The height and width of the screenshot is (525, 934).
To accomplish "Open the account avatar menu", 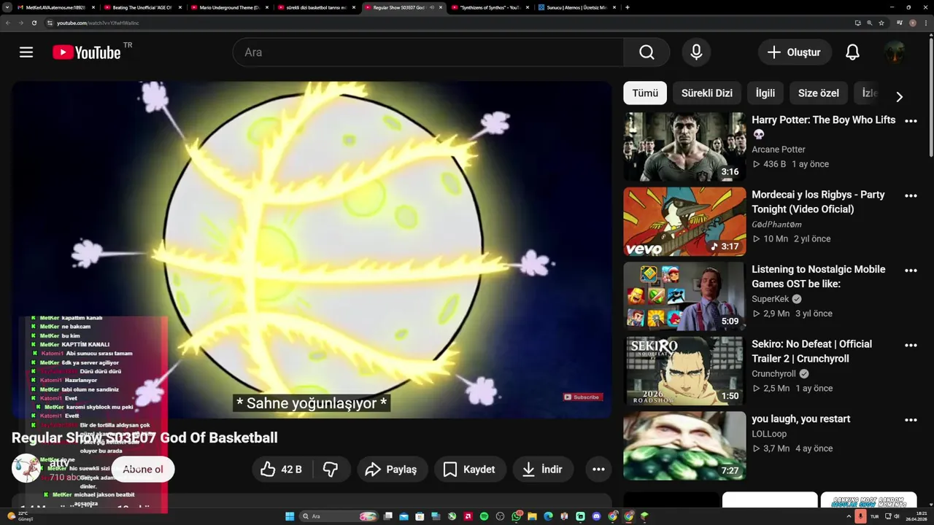I will (895, 52).
